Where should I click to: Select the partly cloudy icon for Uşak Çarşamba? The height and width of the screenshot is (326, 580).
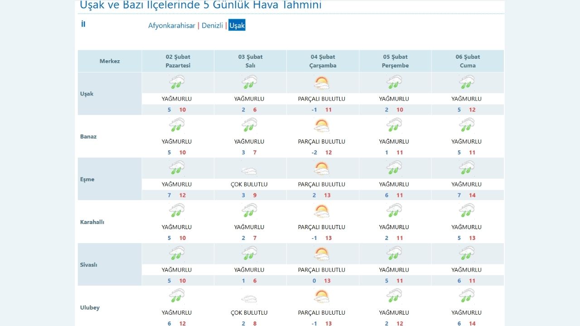pyautogui.click(x=322, y=82)
